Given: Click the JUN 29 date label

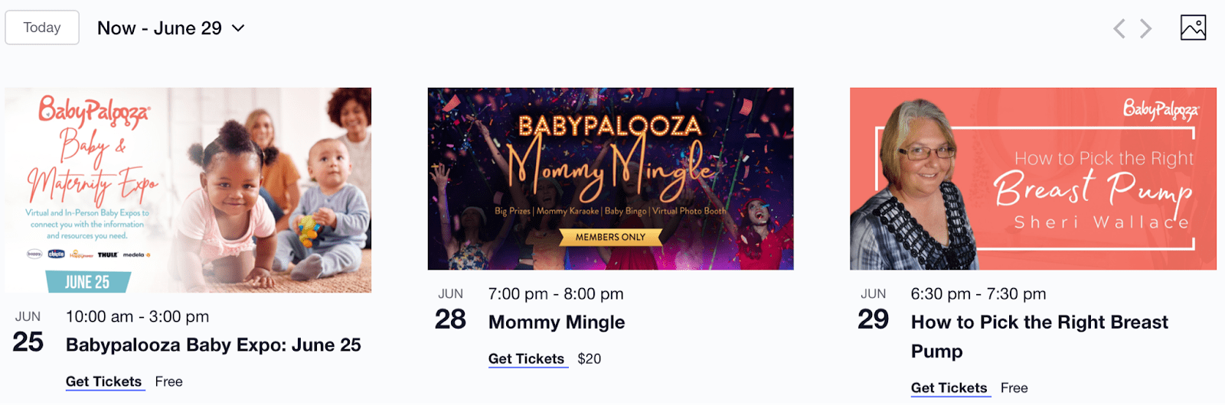Looking at the screenshot, I should click(873, 309).
